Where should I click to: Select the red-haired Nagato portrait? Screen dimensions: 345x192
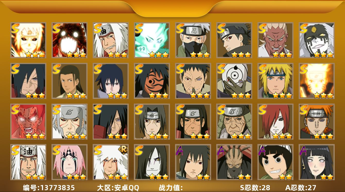275,122
